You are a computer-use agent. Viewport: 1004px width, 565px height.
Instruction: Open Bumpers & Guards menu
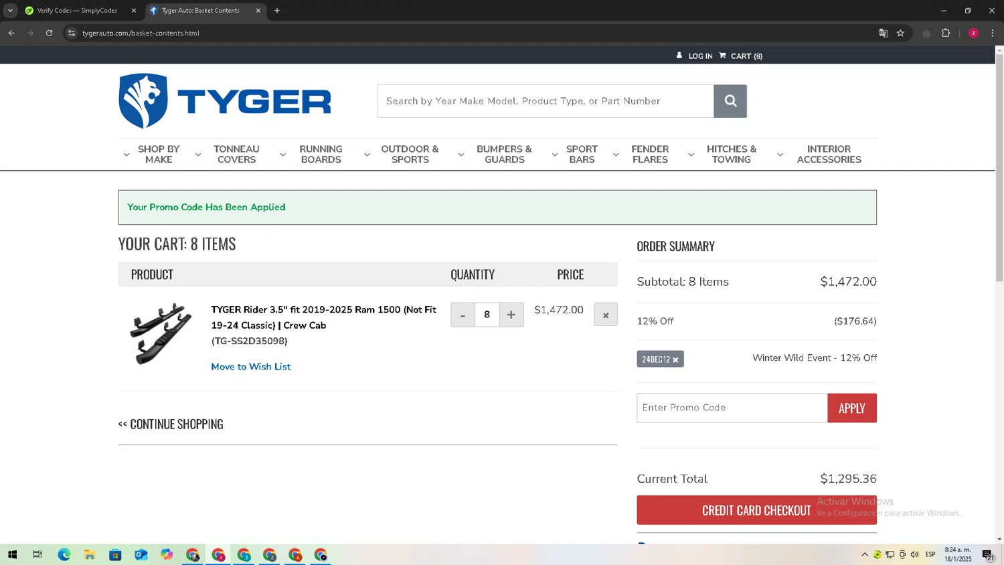click(504, 155)
